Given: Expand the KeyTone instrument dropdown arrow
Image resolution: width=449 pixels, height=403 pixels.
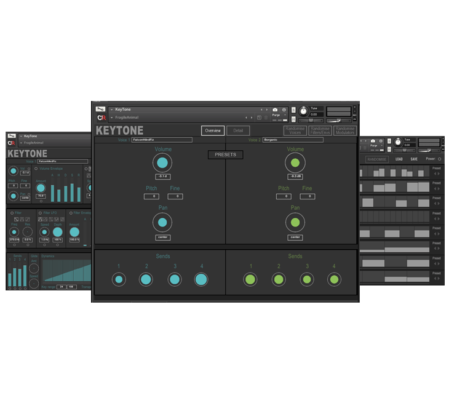Looking at the screenshot, I should click(112, 110).
